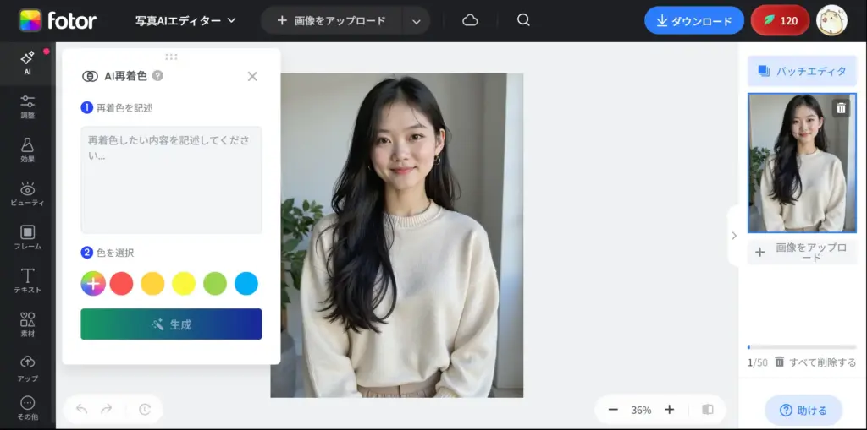This screenshot has width=867, height=430.
Task: Click the AI再着色 help question icon
Action: (157, 76)
